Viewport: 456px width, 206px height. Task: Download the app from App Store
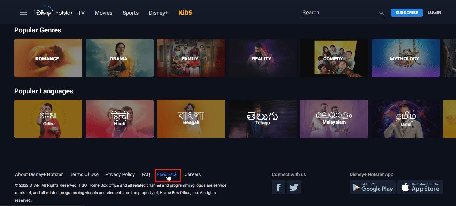(421, 187)
